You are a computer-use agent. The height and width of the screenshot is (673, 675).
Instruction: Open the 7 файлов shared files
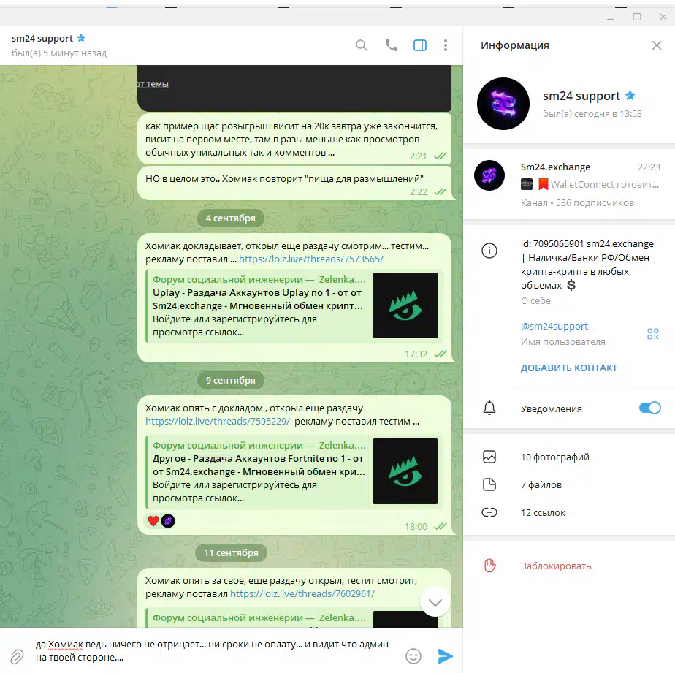[541, 485]
